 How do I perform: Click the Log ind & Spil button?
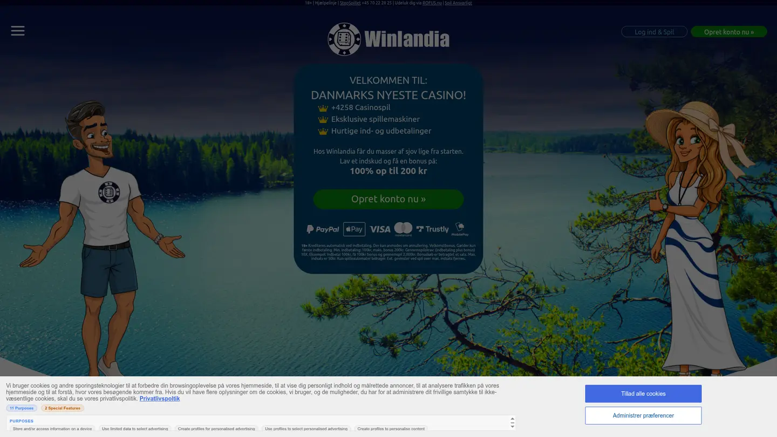click(x=654, y=32)
